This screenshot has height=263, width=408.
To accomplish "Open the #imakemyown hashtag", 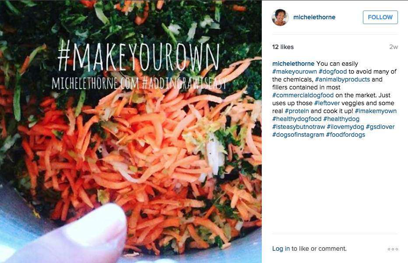I will [376, 111].
